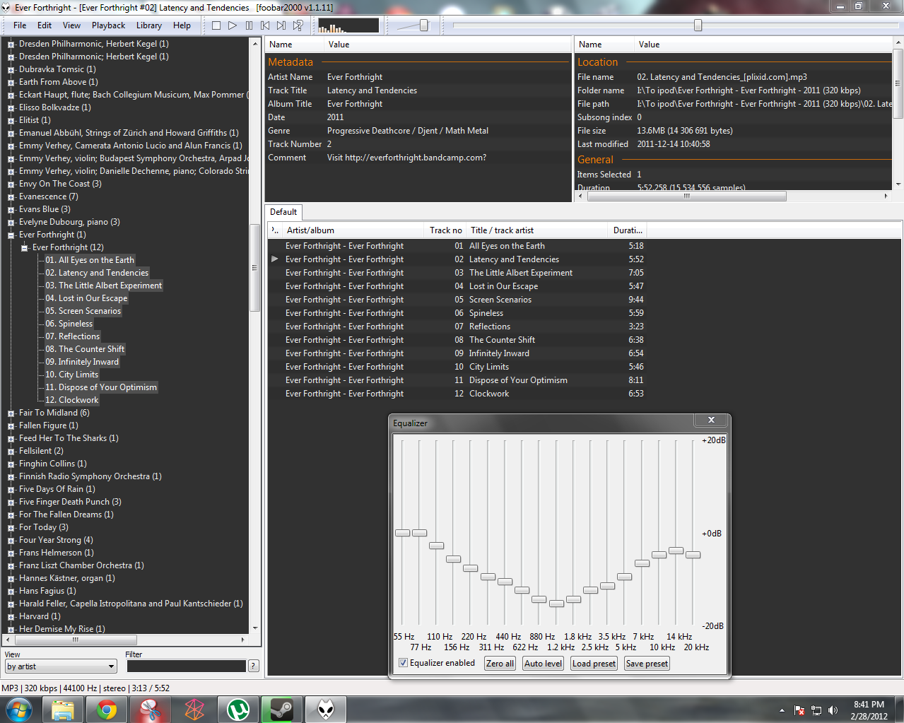
Task: Adjust the 55 Hz equalizer slider
Action: pos(402,533)
